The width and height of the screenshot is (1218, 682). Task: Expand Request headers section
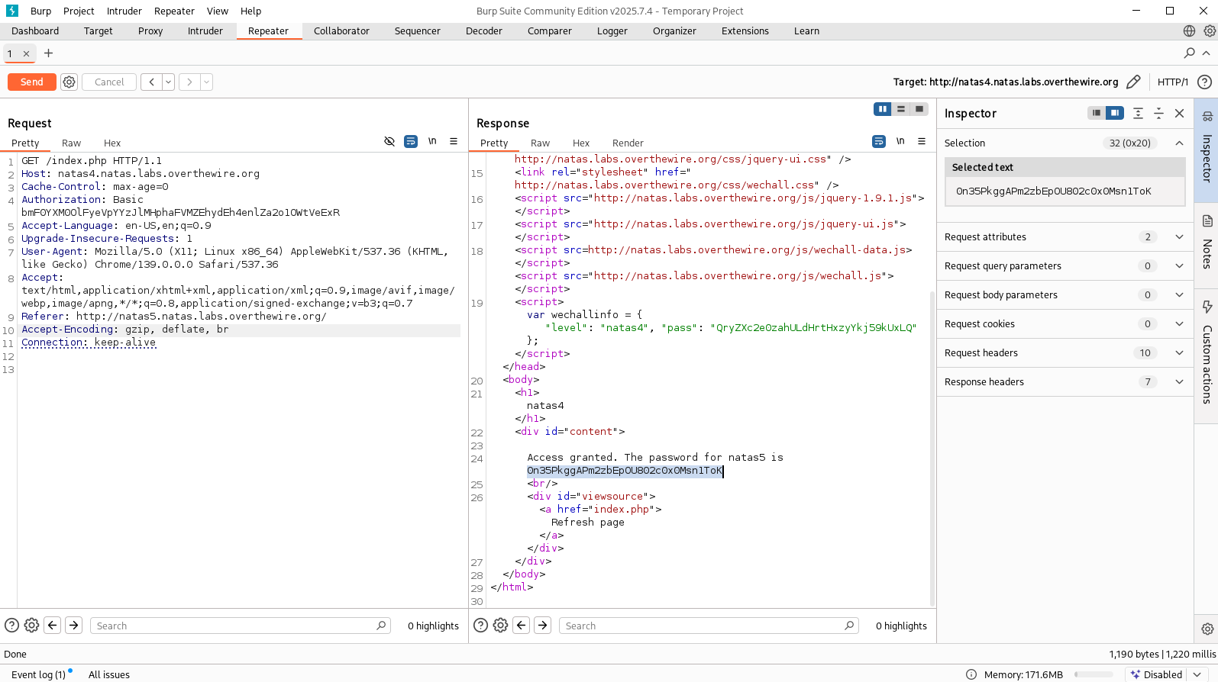[1179, 353]
